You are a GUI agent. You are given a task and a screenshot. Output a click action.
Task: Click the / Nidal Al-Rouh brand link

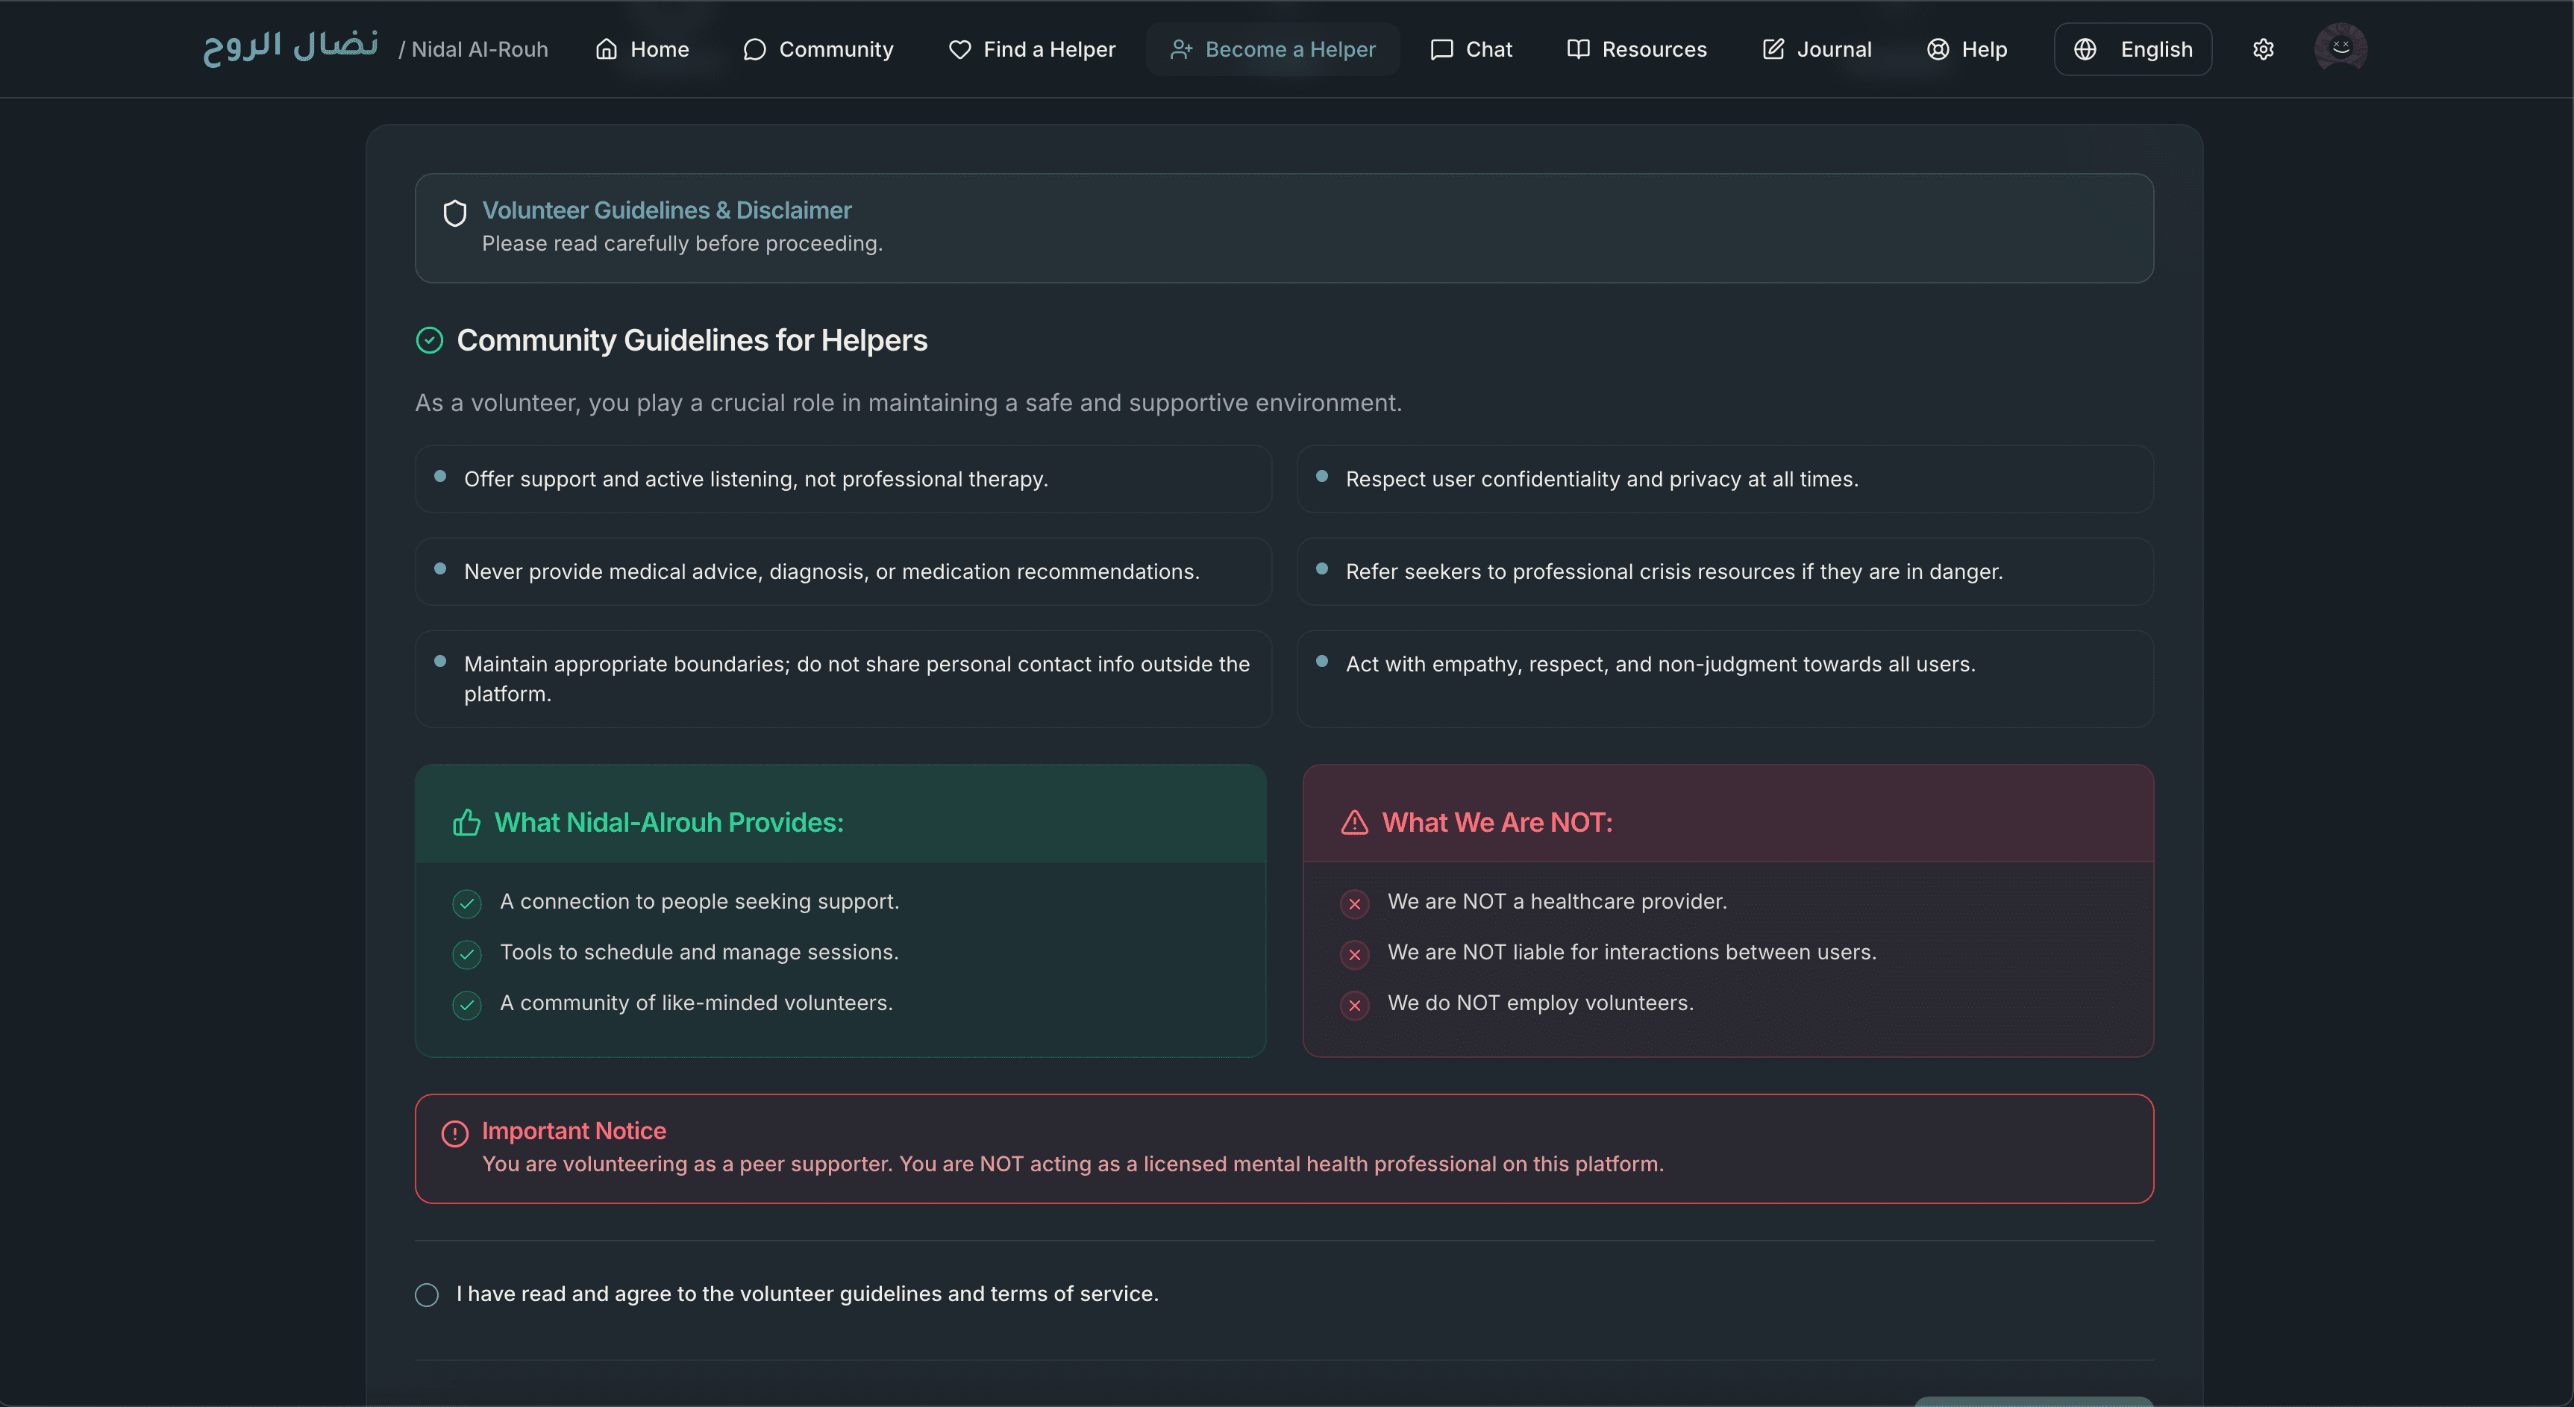(x=474, y=50)
